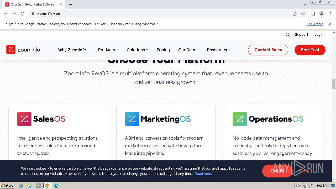Open network tray icon
This screenshot has width=336, height=189.
tap(305, 186)
